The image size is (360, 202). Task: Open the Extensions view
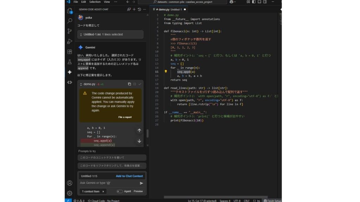pos(70,52)
